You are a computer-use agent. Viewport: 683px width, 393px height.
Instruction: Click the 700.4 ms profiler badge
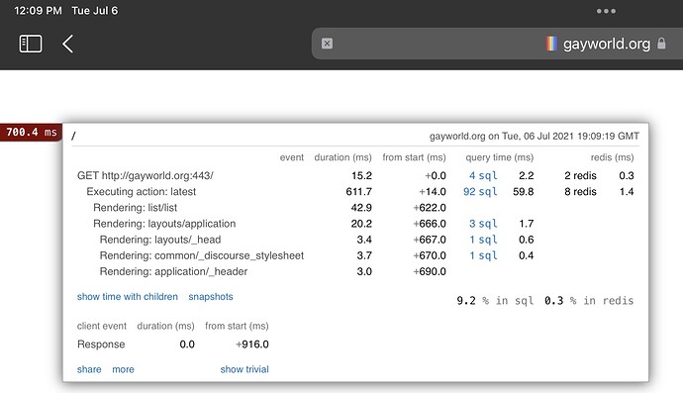tap(32, 132)
